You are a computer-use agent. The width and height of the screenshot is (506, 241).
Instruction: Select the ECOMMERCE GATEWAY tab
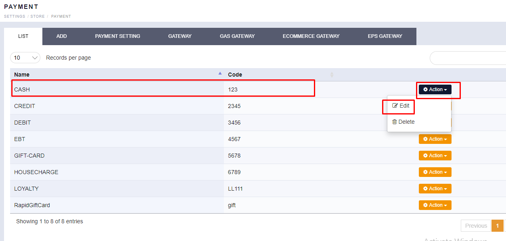click(311, 36)
